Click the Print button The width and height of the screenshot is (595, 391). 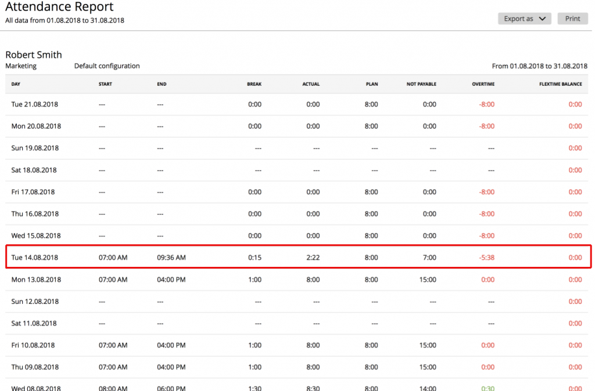click(572, 19)
